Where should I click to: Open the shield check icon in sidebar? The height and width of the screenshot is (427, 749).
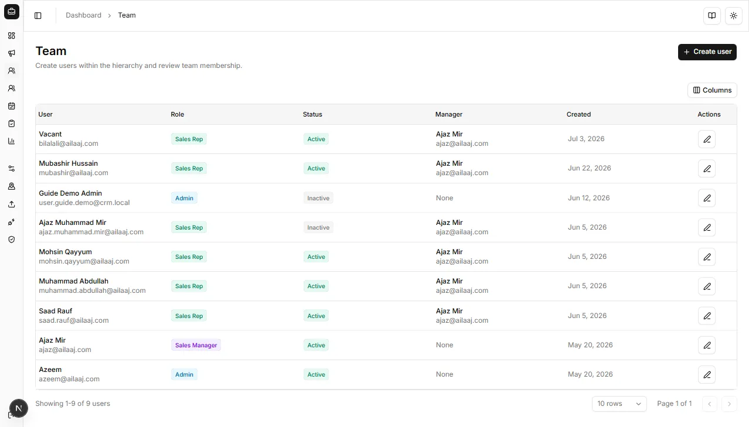12,240
